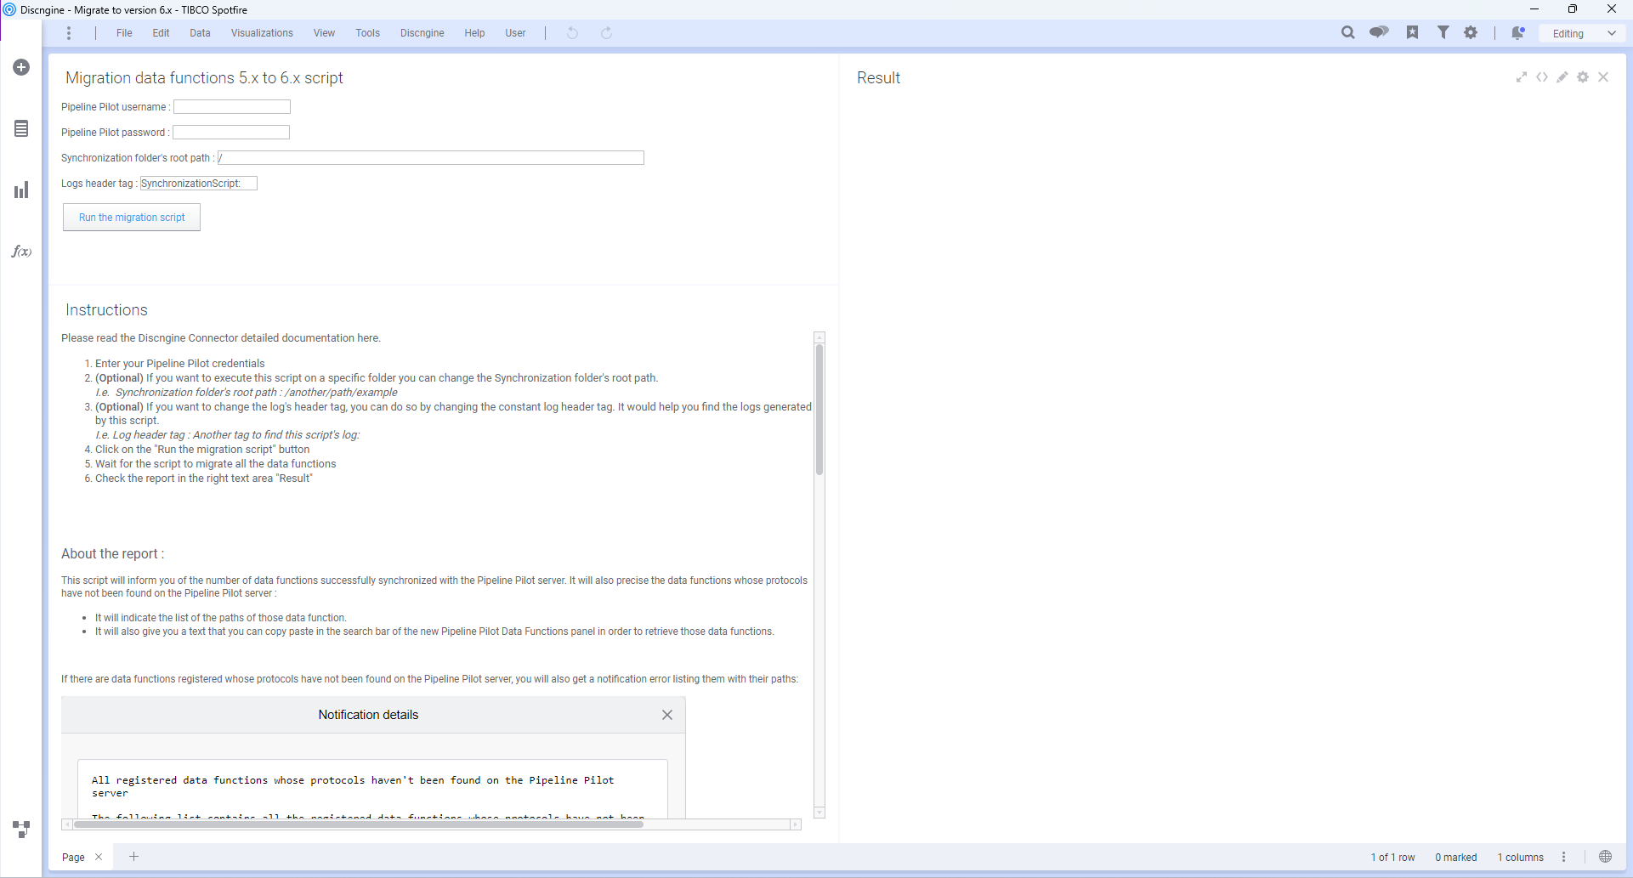Edit HTML of the Result text area

click(1542, 77)
